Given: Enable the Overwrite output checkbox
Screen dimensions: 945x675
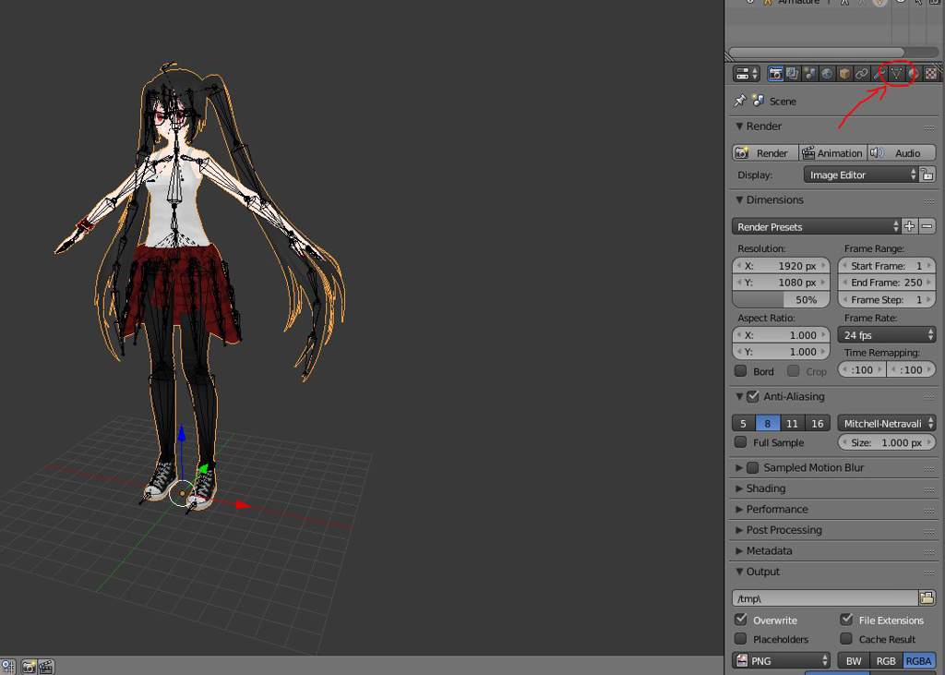Looking at the screenshot, I should point(741,620).
